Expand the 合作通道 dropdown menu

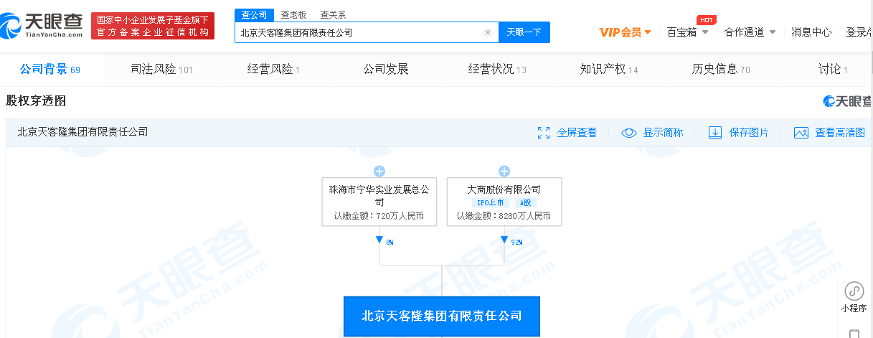coord(750,32)
